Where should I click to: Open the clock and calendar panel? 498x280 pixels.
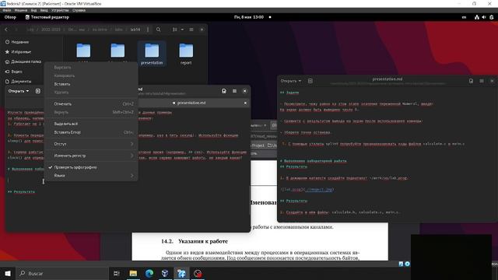click(249, 17)
